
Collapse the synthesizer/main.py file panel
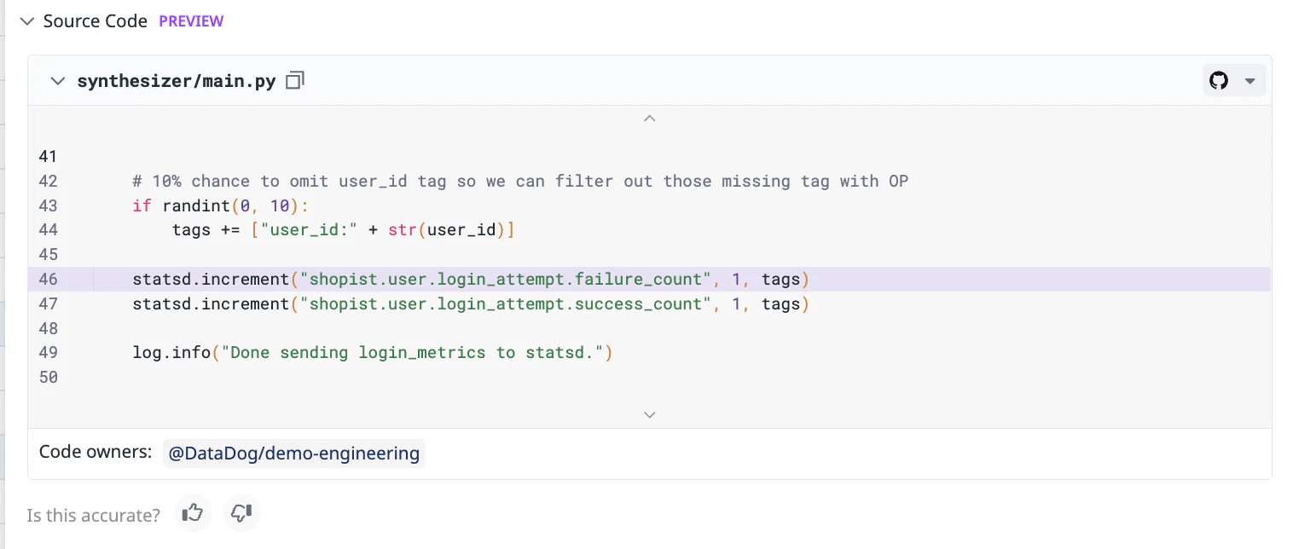57,81
